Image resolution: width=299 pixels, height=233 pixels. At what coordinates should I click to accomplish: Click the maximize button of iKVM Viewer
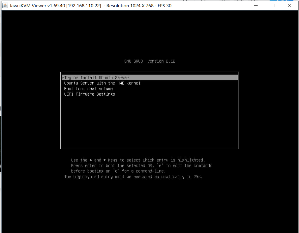tap(273, 6)
